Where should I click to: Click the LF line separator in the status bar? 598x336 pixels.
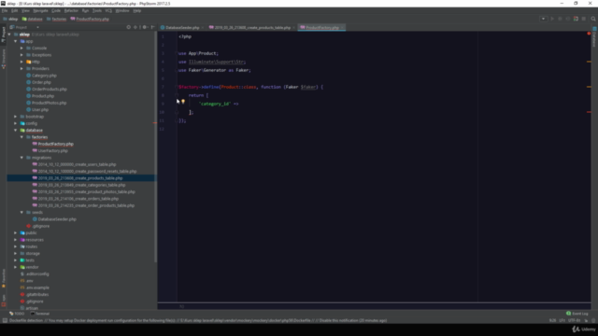(x=562, y=320)
